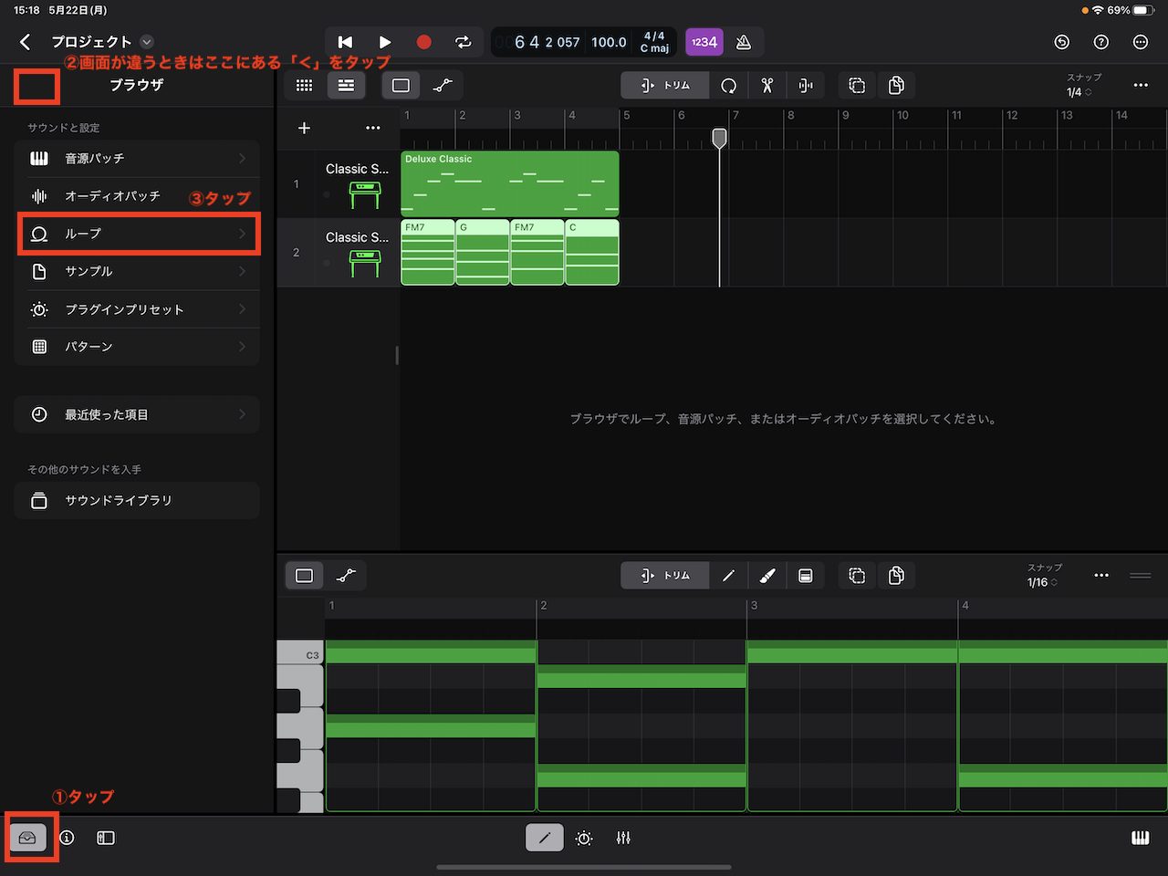The height and width of the screenshot is (876, 1168).
Task: Toggle the 1234 count-in button
Action: 704,42
